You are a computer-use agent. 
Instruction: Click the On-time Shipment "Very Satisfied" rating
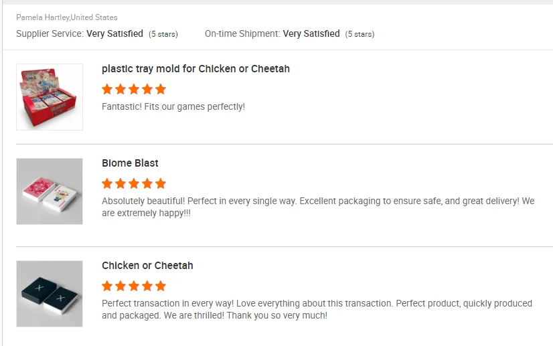311,33
